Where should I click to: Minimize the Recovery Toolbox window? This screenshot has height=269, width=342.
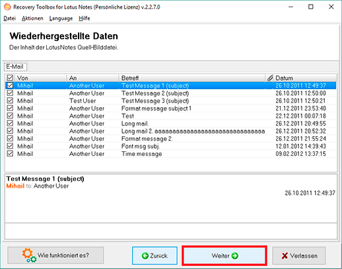[291, 7]
